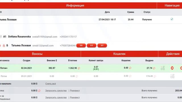Click phone number +393341175117
Screen dimensions: 182x102
tap(68, 37)
